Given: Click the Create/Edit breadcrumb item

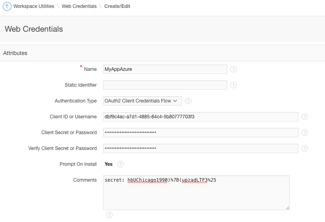Looking at the screenshot, I should coord(117,6).
